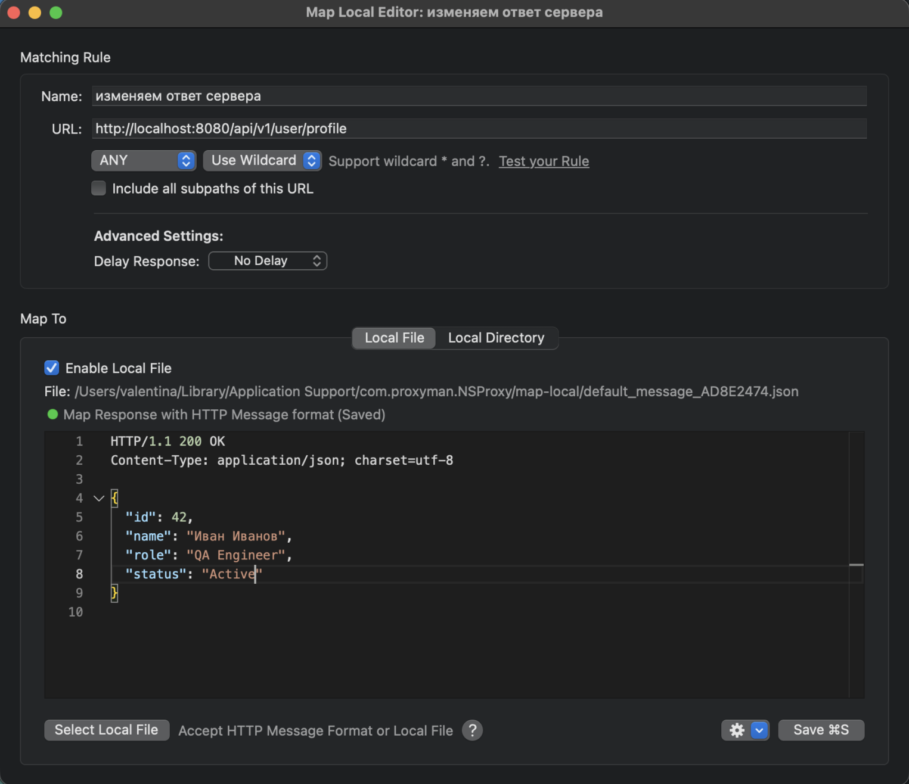The height and width of the screenshot is (784, 909).
Task: Click the "status": "Active" line
Action: (194, 574)
